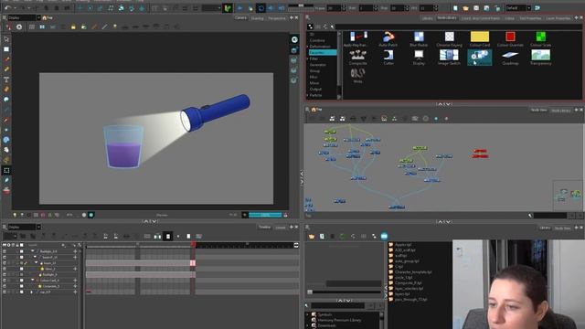Select the Quadmap node icon
The image size is (585, 329).
click(x=510, y=55)
